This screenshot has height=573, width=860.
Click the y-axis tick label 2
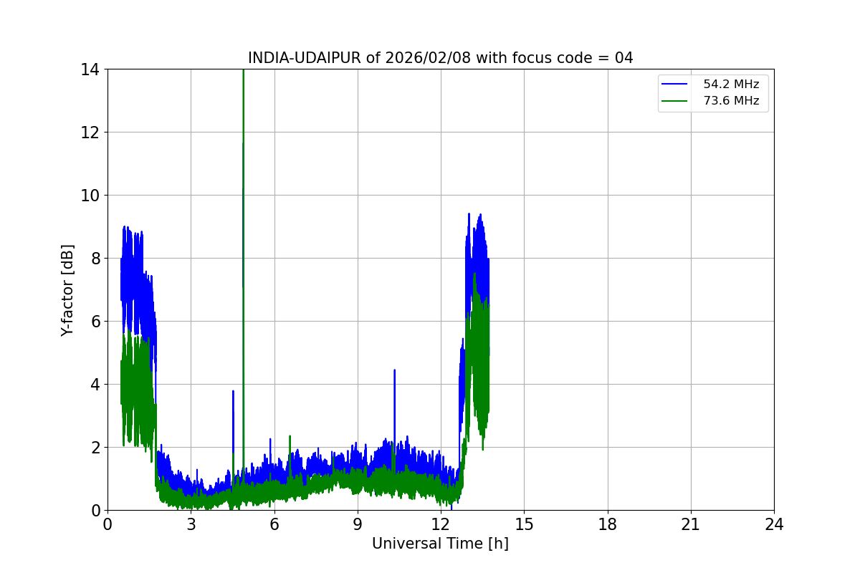click(x=95, y=448)
